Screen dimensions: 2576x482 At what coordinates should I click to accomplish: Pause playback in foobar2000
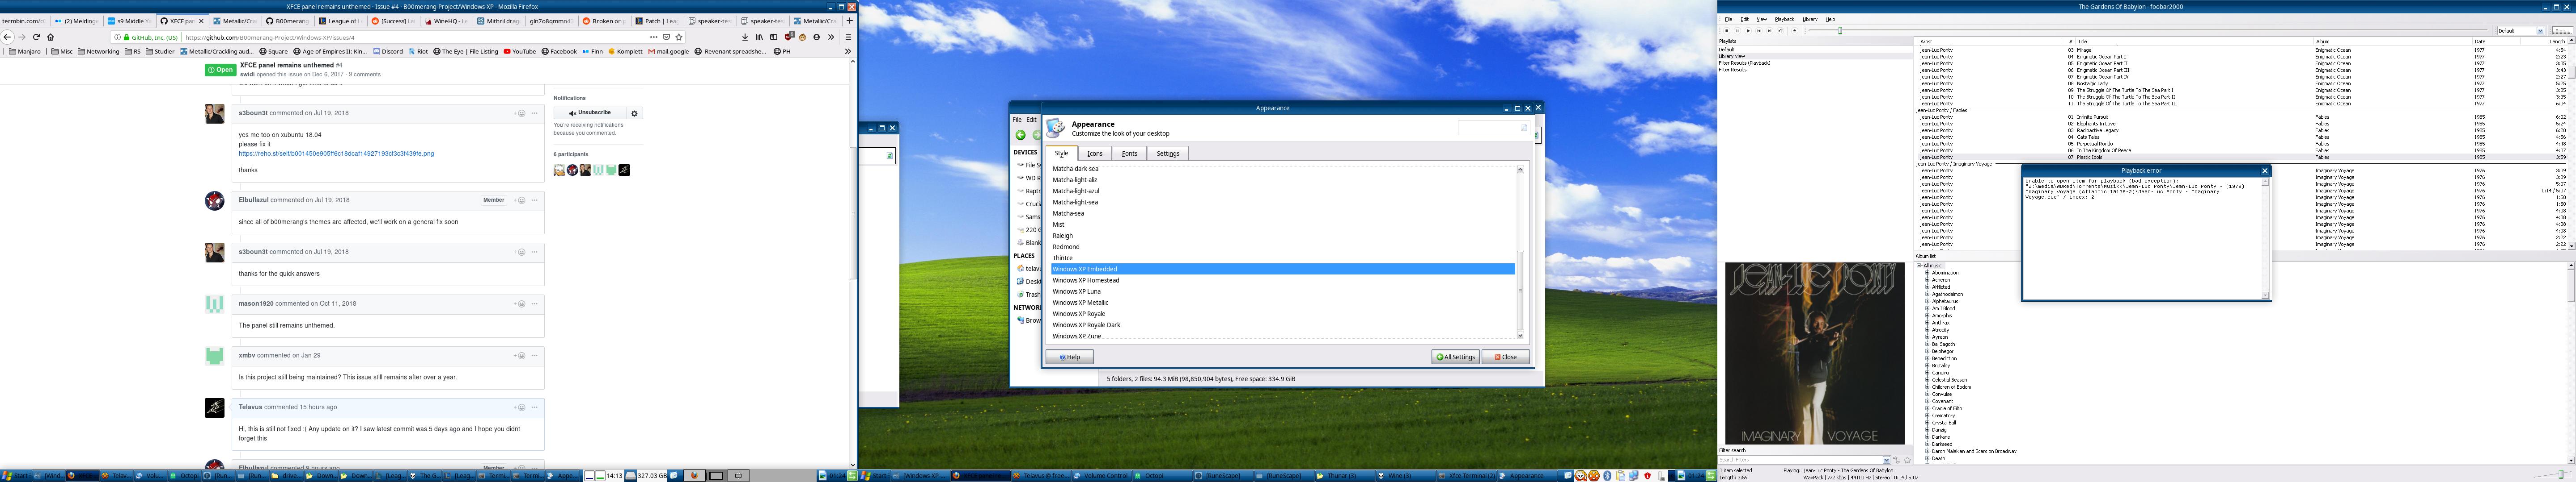click(x=1737, y=31)
